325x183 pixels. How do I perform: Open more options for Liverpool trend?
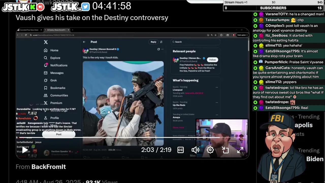(217, 87)
